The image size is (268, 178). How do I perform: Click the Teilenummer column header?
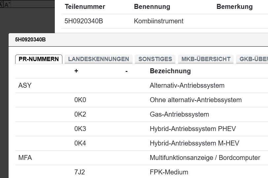pos(85,7)
